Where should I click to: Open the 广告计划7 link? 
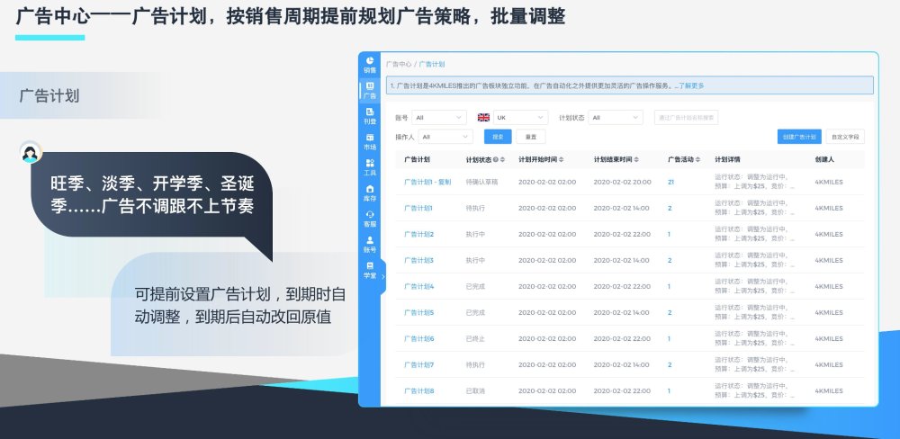tap(419, 365)
